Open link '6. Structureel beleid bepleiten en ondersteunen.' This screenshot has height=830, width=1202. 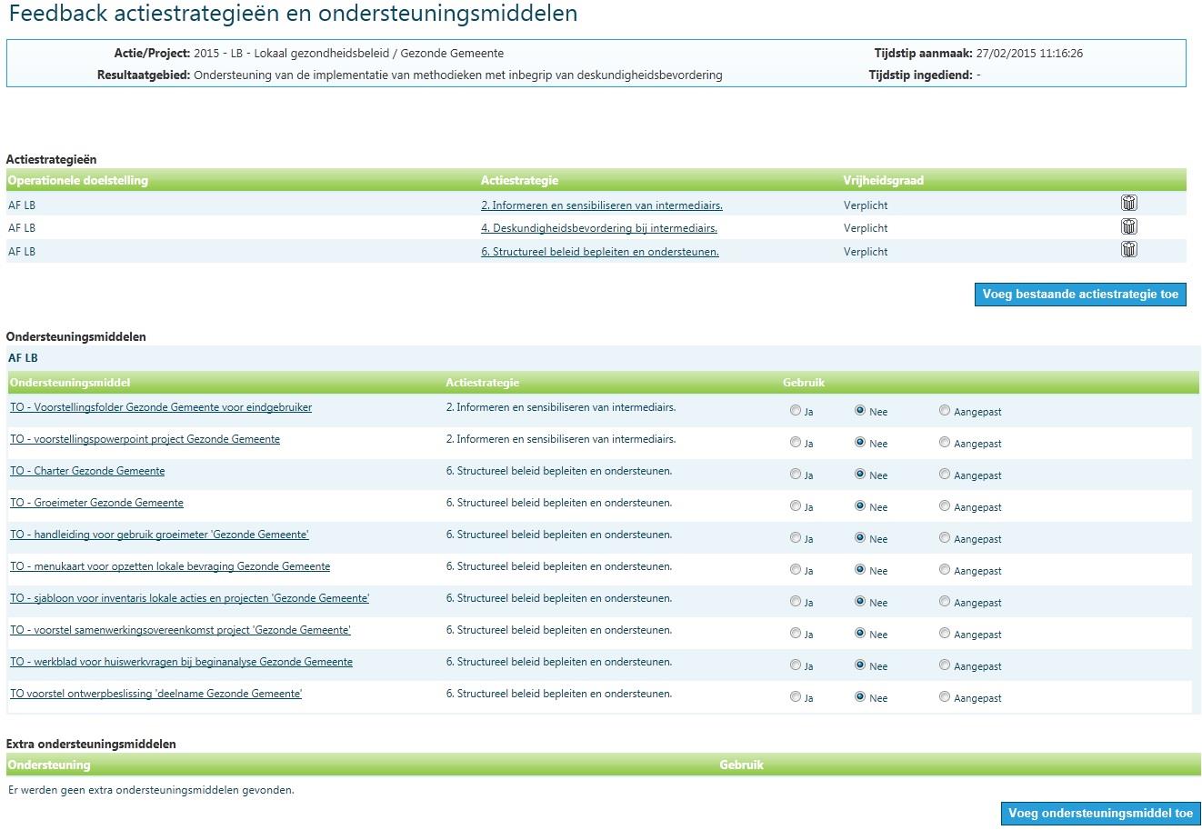tap(599, 252)
